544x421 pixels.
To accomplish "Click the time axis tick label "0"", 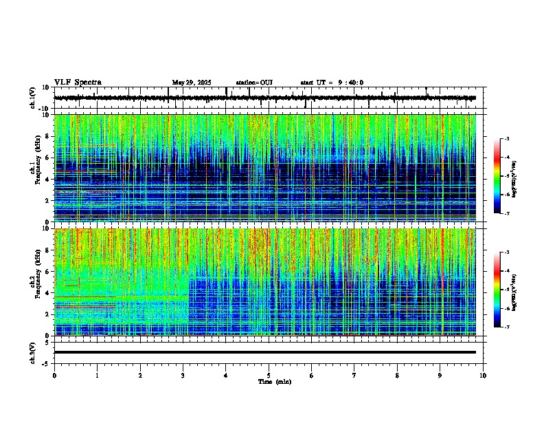I will click(54, 376).
